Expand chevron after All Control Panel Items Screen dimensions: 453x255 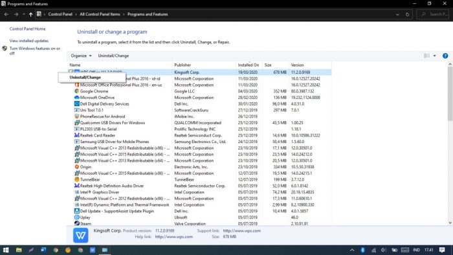(x=124, y=14)
